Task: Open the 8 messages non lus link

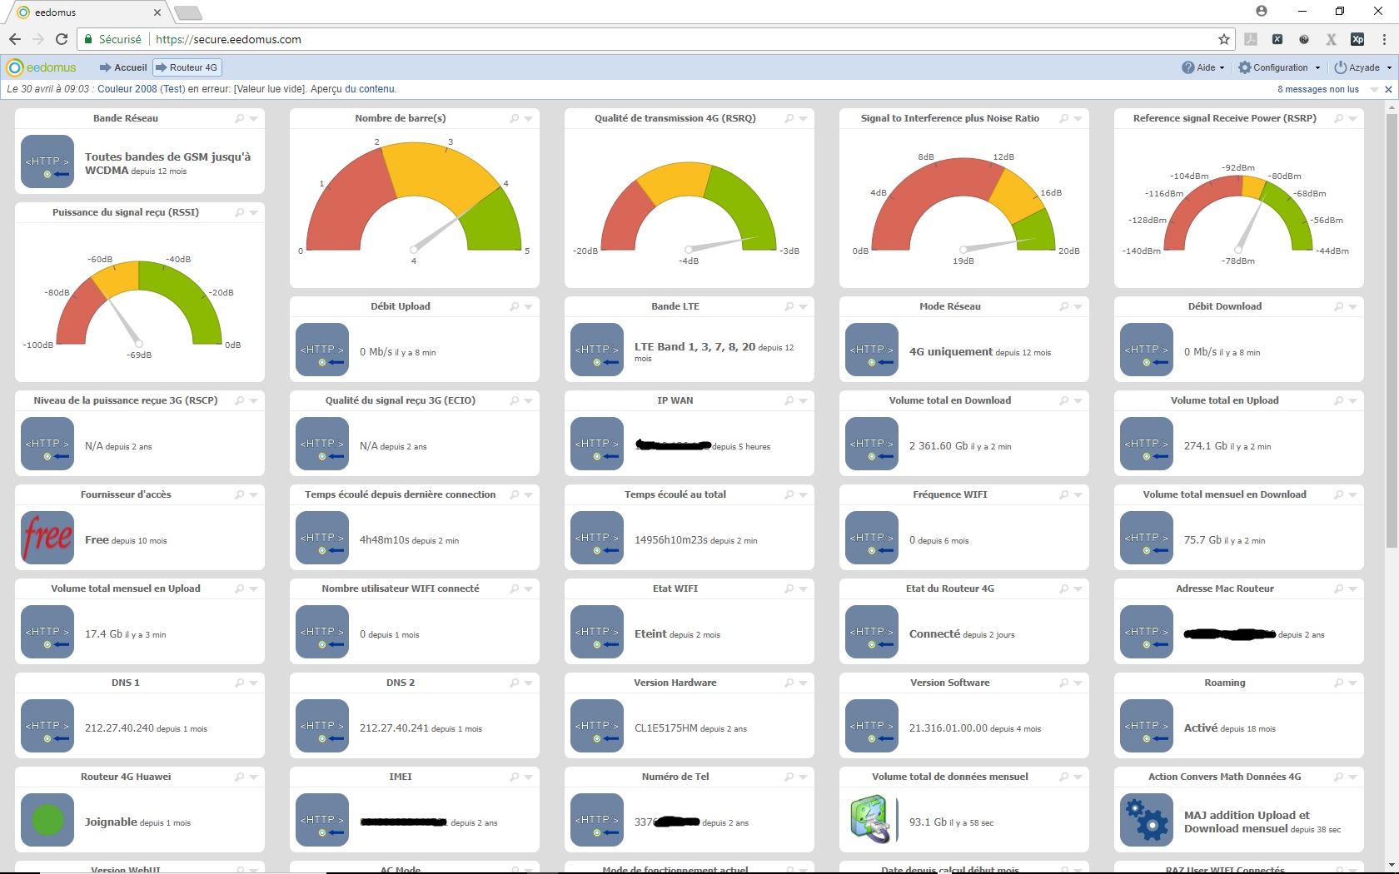Action: click(1317, 89)
